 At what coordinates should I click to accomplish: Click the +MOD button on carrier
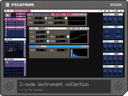tap(68, 28)
